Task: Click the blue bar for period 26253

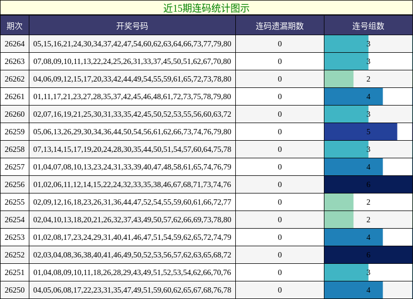Action: (x=353, y=237)
